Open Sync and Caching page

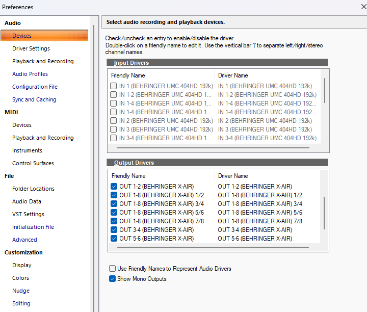coord(34,99)
